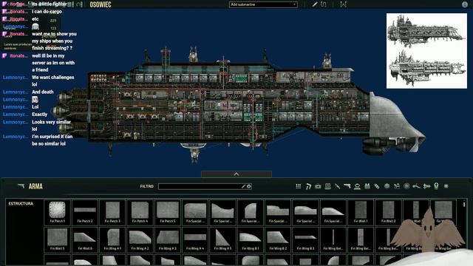This screenshot has width=473, height=266.
Task: Select the Fin Wing A 2 tile
Action: (140, 239)
